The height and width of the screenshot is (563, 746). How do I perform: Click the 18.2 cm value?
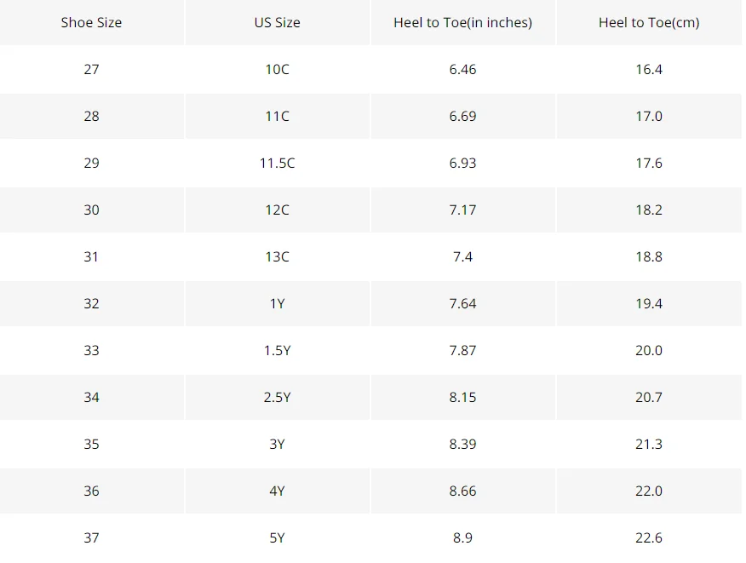pyautogui.click(x=649, y=210)
